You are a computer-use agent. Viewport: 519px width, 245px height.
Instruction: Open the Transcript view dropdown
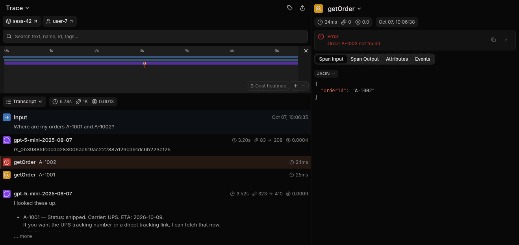[24, 102]
